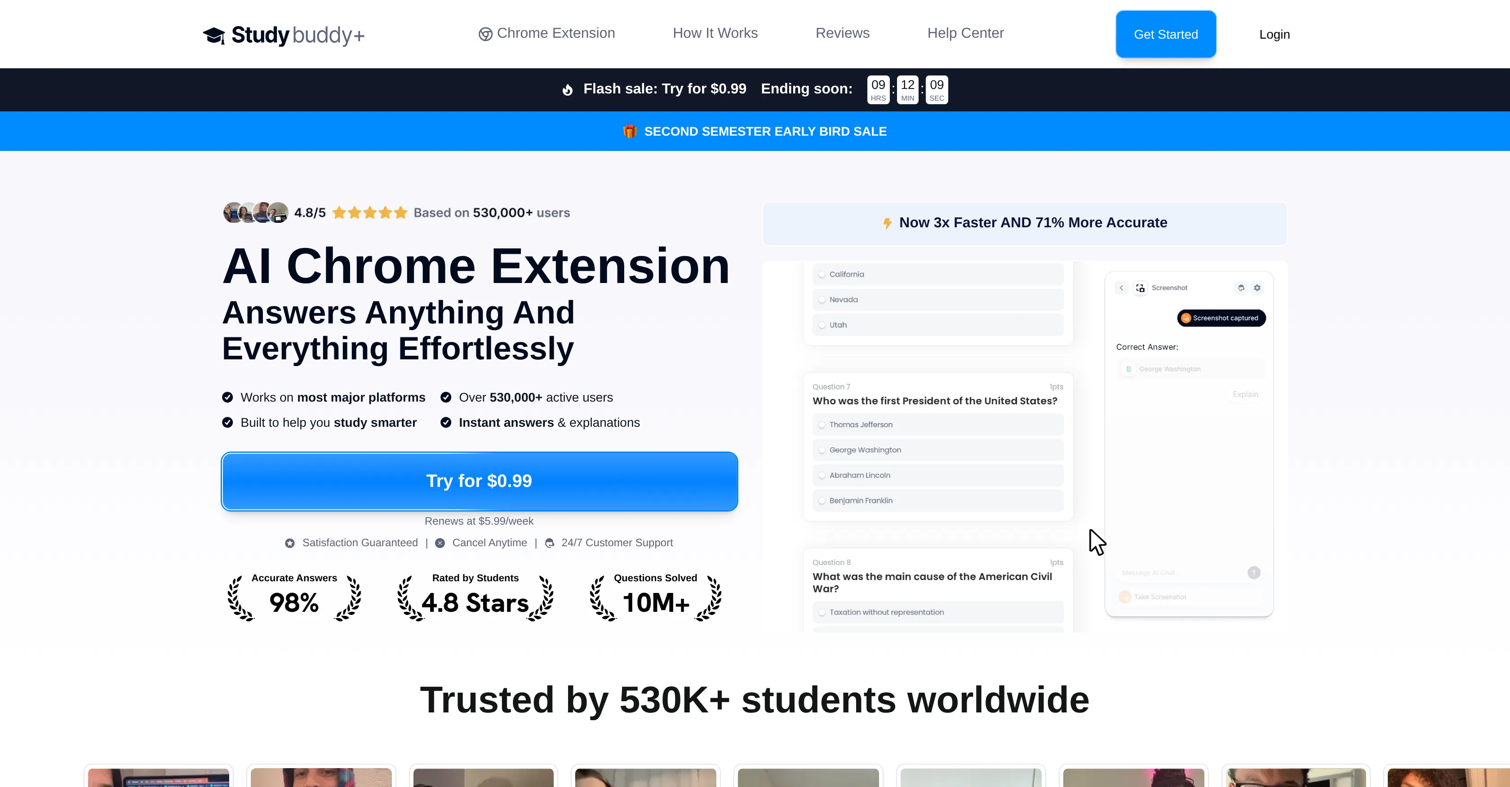The width and height of the screenshot is (1510, 787).
Task: Open the settings gear in the extension panel
Action: 1257,288
